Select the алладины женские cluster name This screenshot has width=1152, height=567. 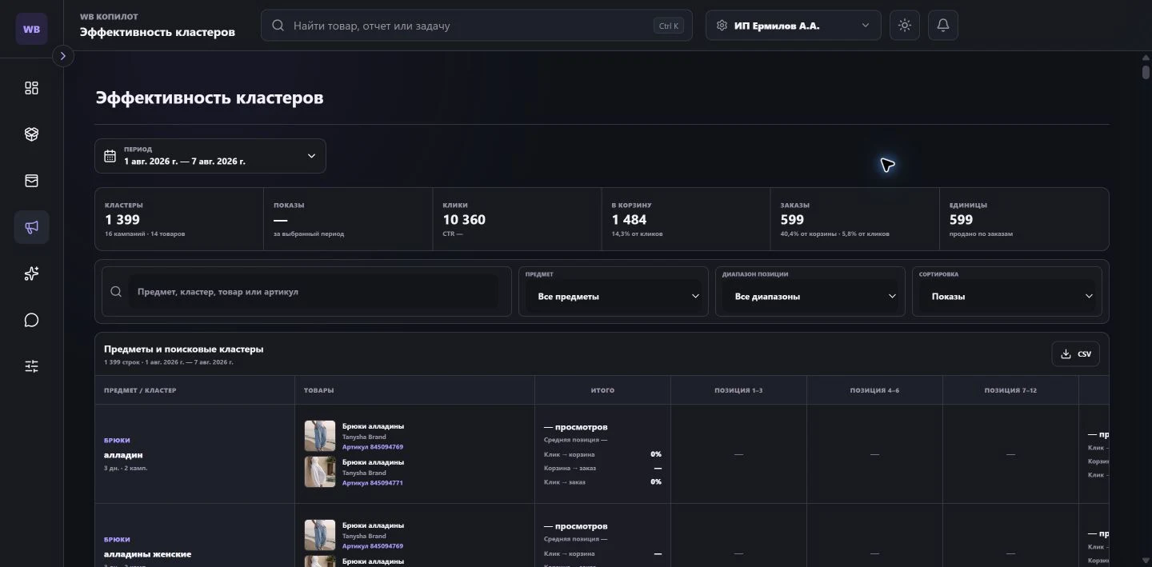[148, 554]
